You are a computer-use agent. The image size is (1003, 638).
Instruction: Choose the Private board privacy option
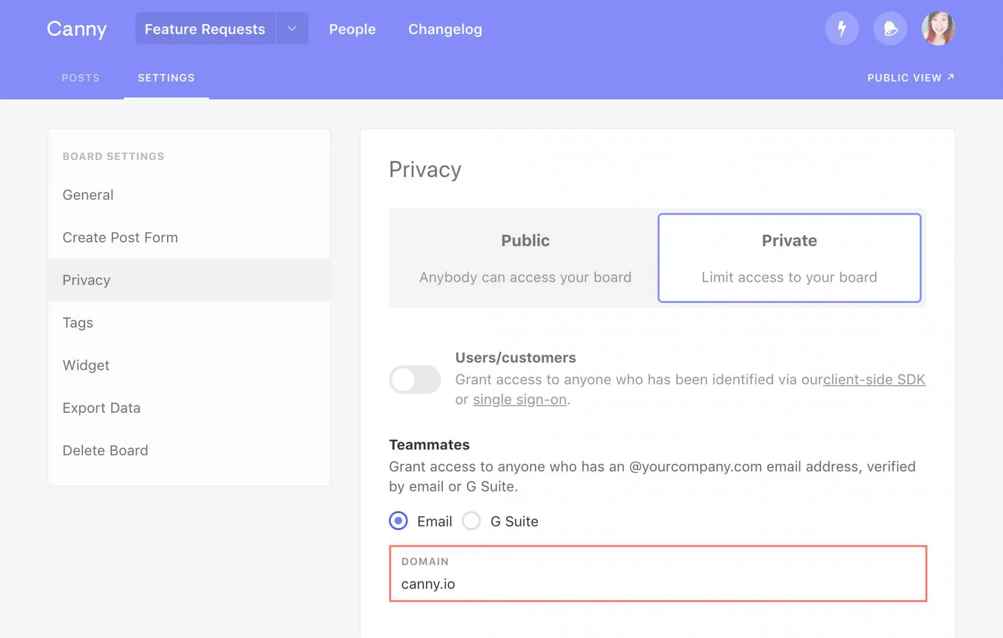coord(789,258)
